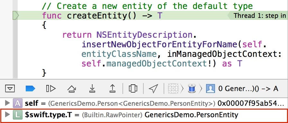Viewport: 288px width, 123px height.
Task: Click the green program counter arrow in gutter
Action: coord(16,16)
